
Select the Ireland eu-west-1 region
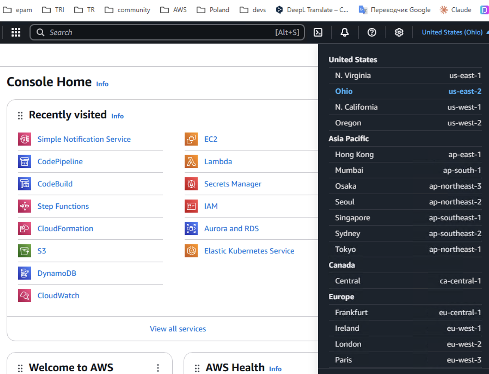pos(405,328)
